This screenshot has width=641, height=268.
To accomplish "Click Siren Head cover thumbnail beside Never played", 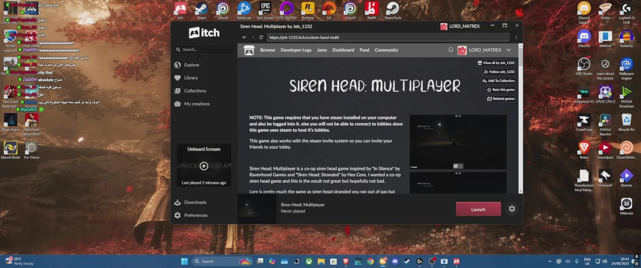I will pyautogui.click(x=257, y=209).
